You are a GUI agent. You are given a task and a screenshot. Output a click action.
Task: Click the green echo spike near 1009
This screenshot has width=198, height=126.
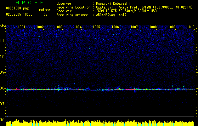173,86
